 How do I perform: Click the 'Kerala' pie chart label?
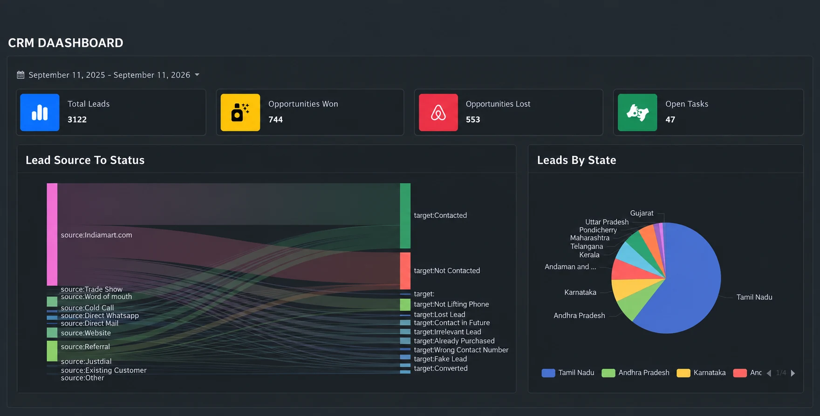[x=589, y=255]
